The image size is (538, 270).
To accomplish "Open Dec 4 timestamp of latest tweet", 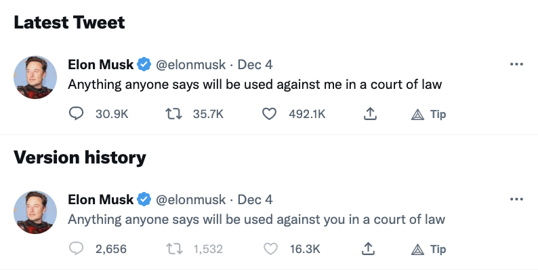I will (x=255, y=64).
